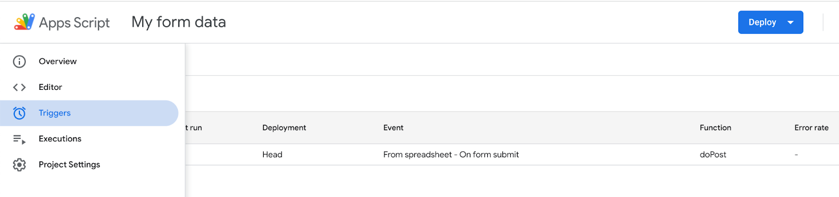Click the Deployment column header
839x197 pixels.
pyautogui.click(x=284, y=128)
